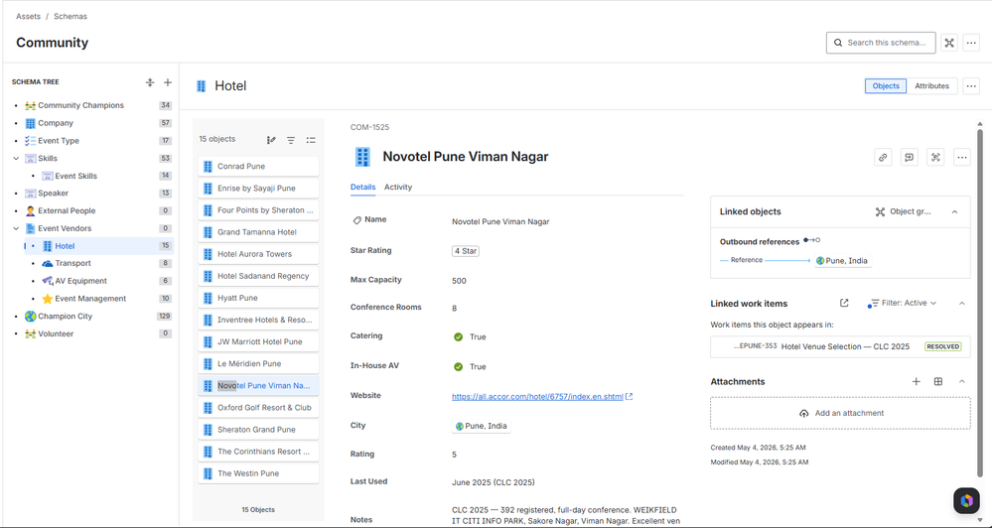Image resolution: width=992 pixels, height=528 pixels.
Task: Select Hyatt Pune object
Action: [x=258, y=298]
